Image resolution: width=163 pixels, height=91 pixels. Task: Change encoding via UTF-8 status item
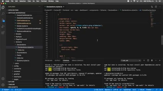[x=116, y=90]
